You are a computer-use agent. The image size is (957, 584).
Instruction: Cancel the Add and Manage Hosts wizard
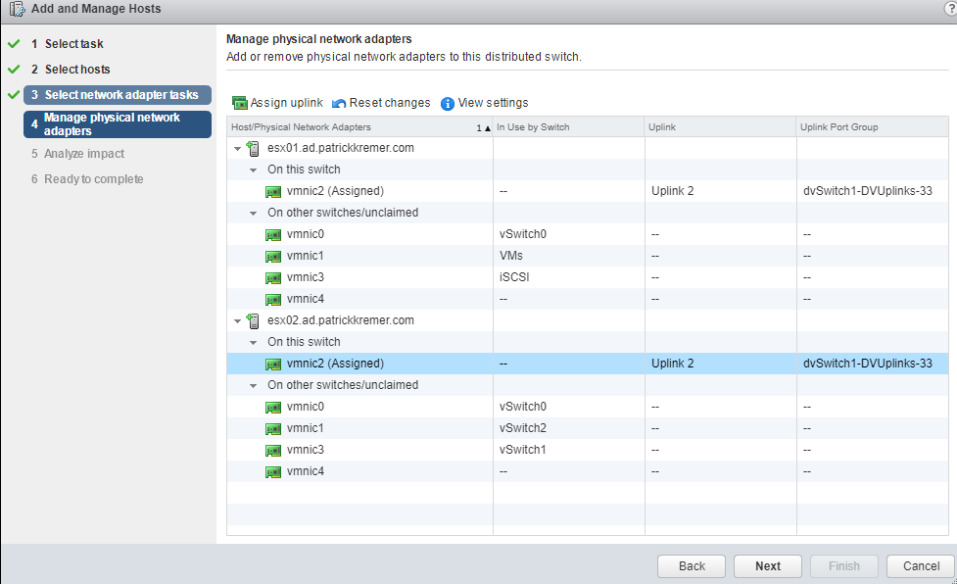pyautogui.click(x=920, y=565)
